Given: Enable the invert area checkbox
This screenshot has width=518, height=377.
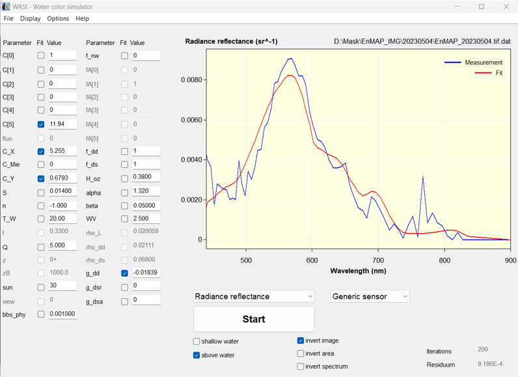Looking at the screenshot, I should pyautogui.click(x=301, y=354).
